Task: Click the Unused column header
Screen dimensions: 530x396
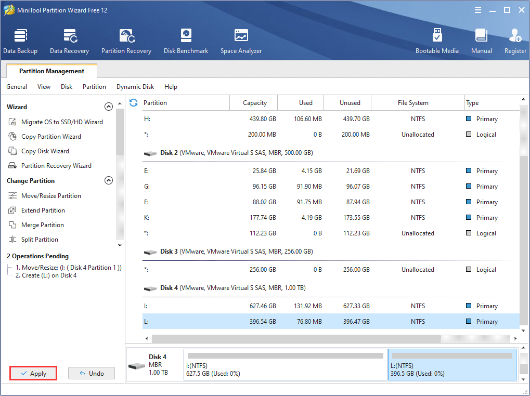Action: [347, 102]
